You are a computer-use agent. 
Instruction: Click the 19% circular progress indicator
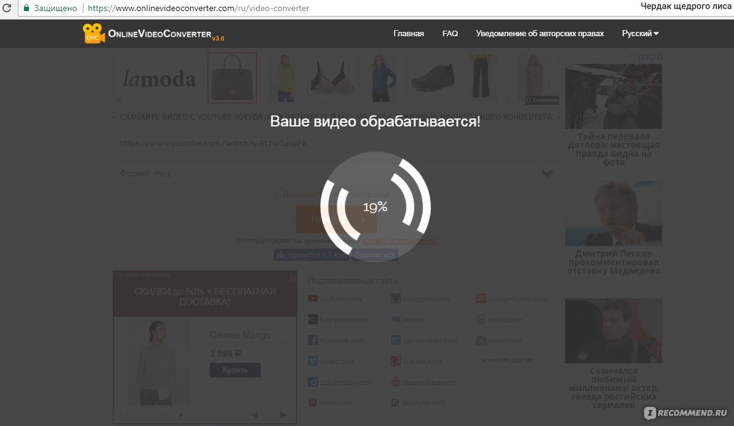[x=376, y=206]
